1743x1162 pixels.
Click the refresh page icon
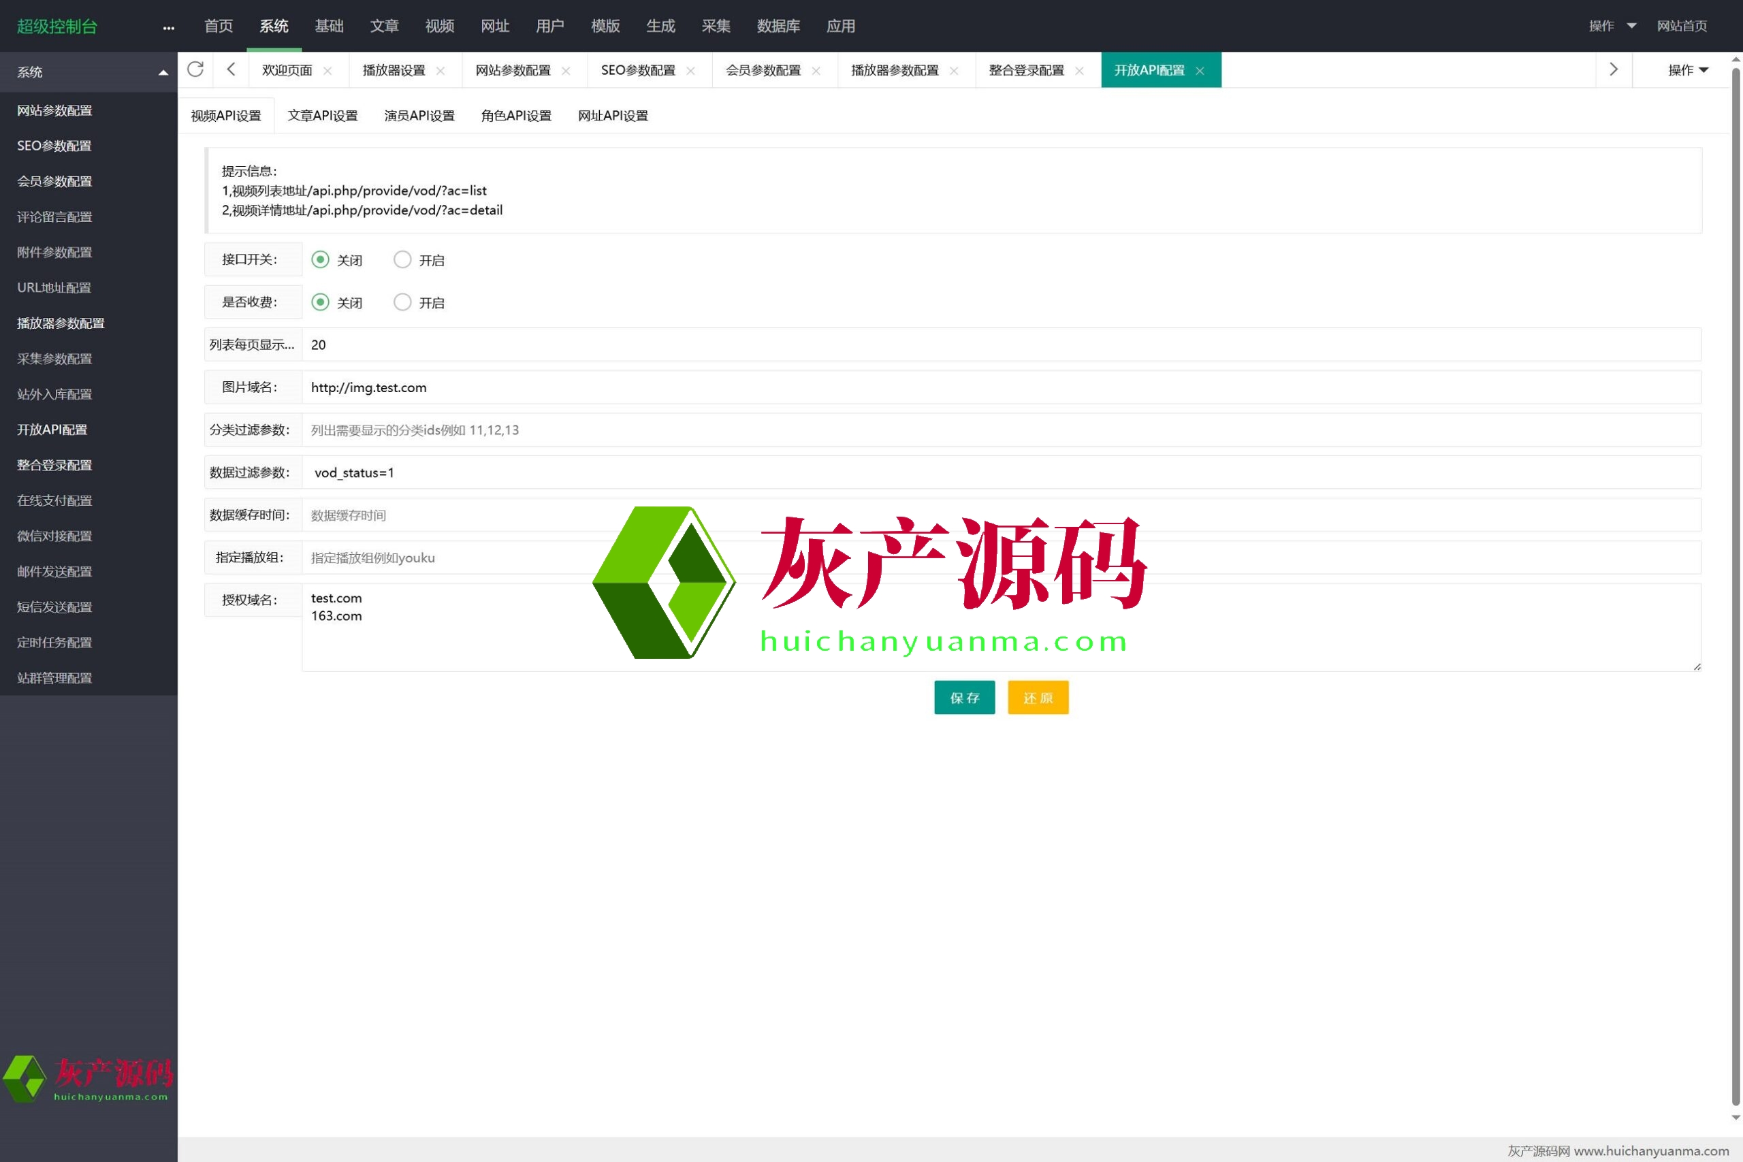(x=195, y=69)
